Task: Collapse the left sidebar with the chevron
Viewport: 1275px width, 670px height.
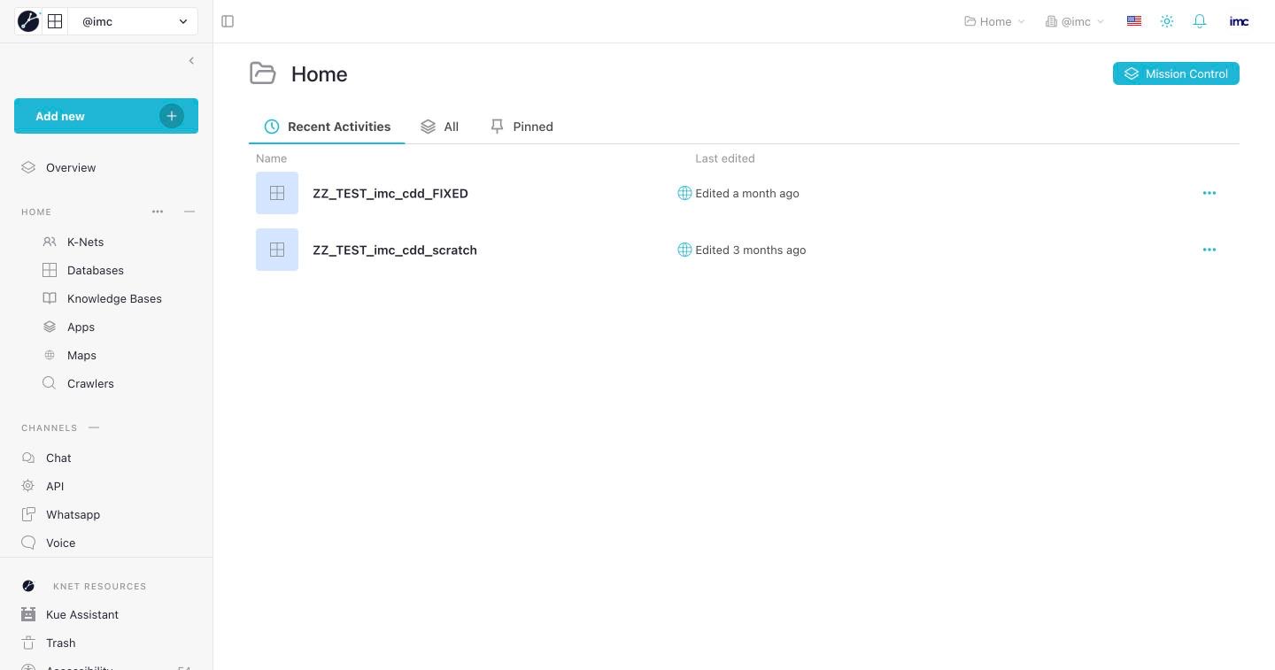Action: point(191,60)
